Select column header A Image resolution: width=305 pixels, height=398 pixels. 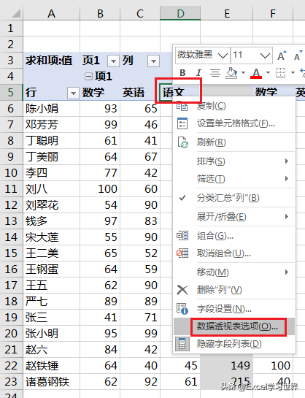point(52,13)
